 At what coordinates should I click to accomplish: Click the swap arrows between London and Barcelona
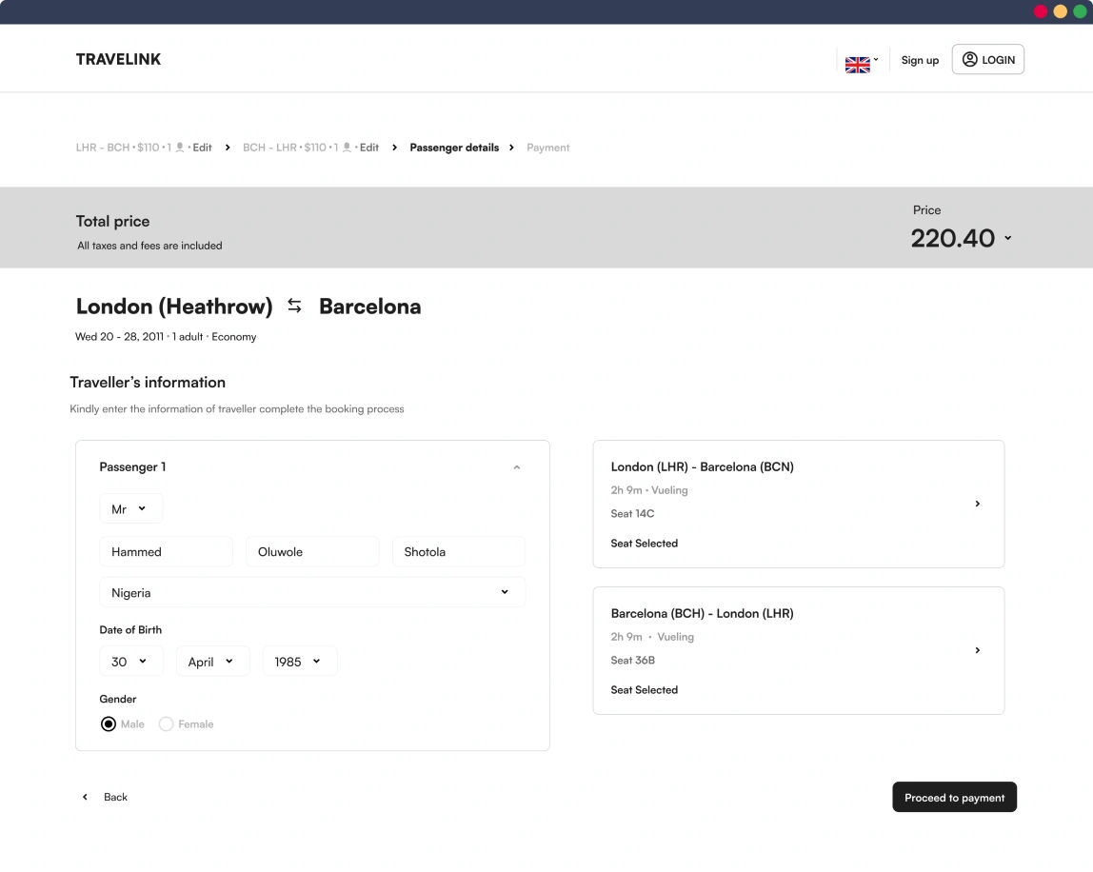pos(295,306)
